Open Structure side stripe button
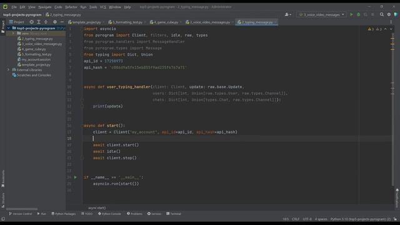 coord(2,199)
